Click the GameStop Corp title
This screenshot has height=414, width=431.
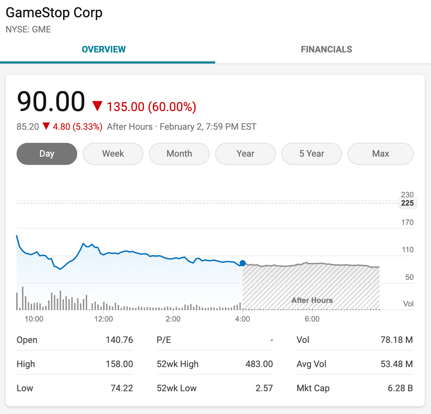(x=54, y=13)
